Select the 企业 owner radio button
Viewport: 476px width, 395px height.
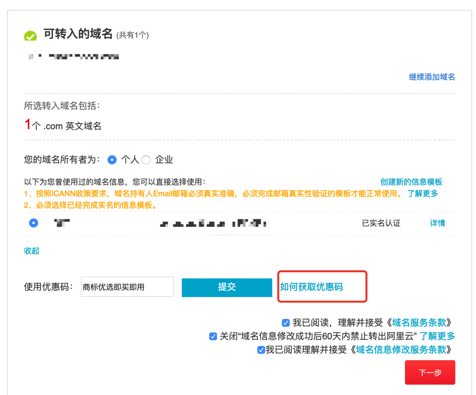tap(146, 160)
